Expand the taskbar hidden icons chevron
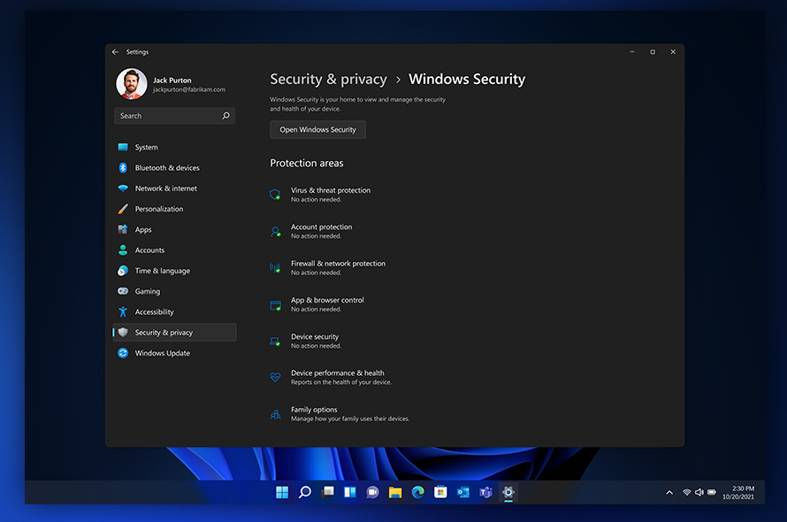This screenshot has height=522, width=787. click(x=669, y=492)
